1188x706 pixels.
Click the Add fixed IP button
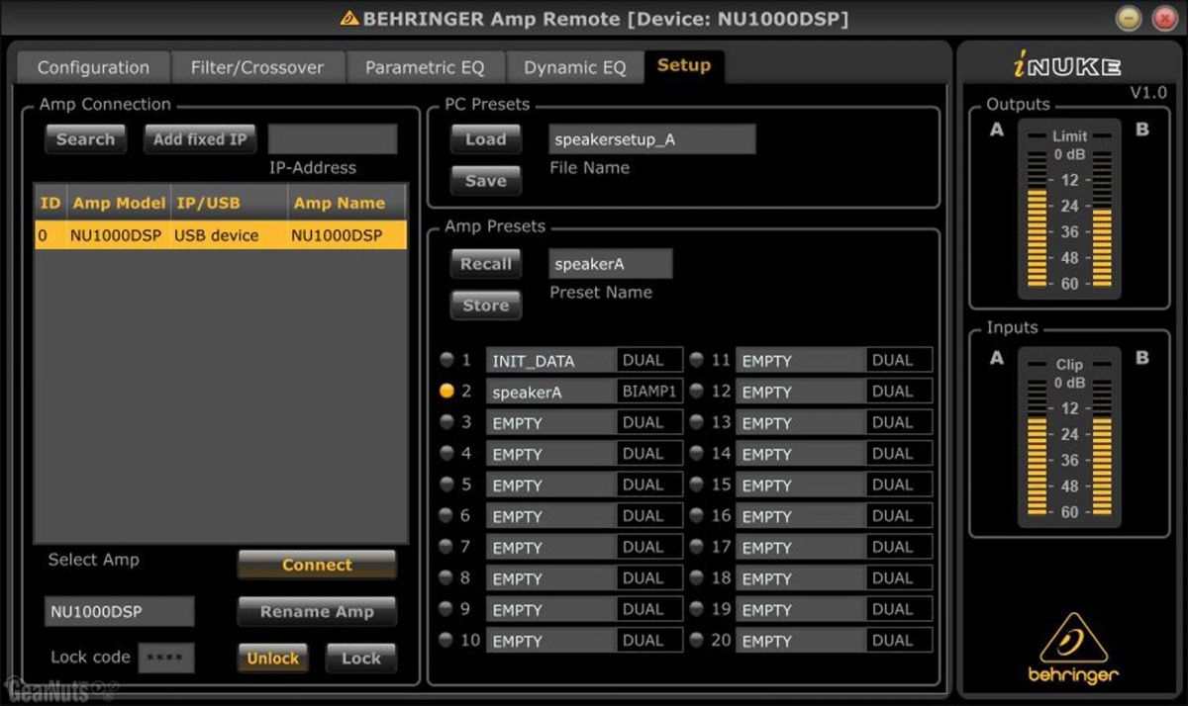click(x=200, y=139)
